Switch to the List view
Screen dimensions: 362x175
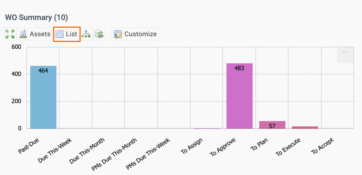point(67,34)
